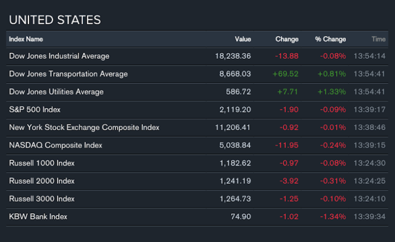Click the time 13:24:30
Screen dimensions: 395x242
(x=369, y=163)
